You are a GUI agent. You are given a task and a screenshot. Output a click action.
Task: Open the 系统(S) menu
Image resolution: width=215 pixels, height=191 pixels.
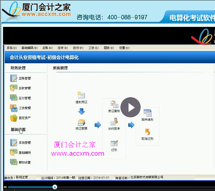tap(12, 48)
